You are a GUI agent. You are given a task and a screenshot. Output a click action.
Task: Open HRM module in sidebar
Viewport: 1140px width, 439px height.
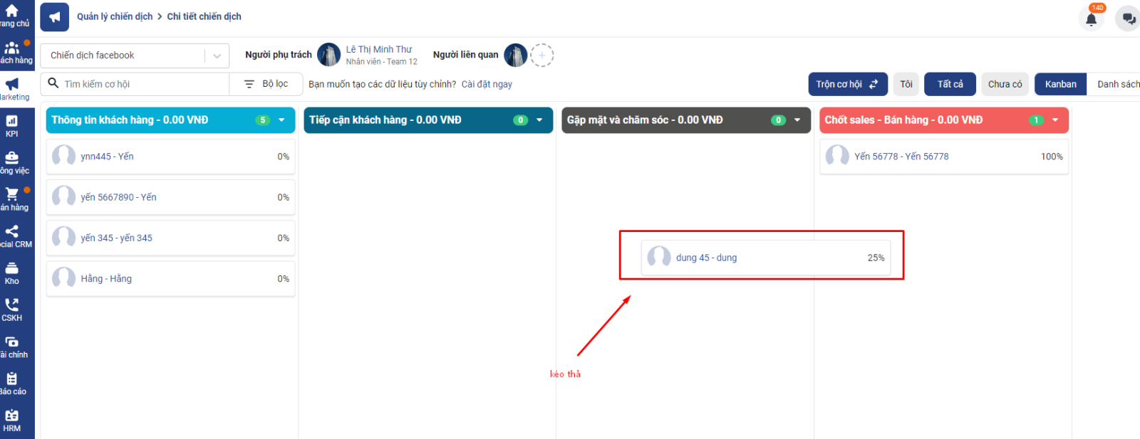pyautogui.click(x=12, y=421)
